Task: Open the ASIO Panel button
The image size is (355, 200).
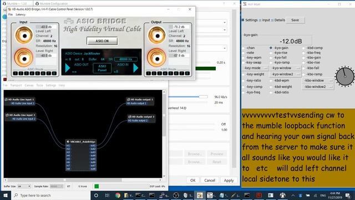Action: click(102, 68)
